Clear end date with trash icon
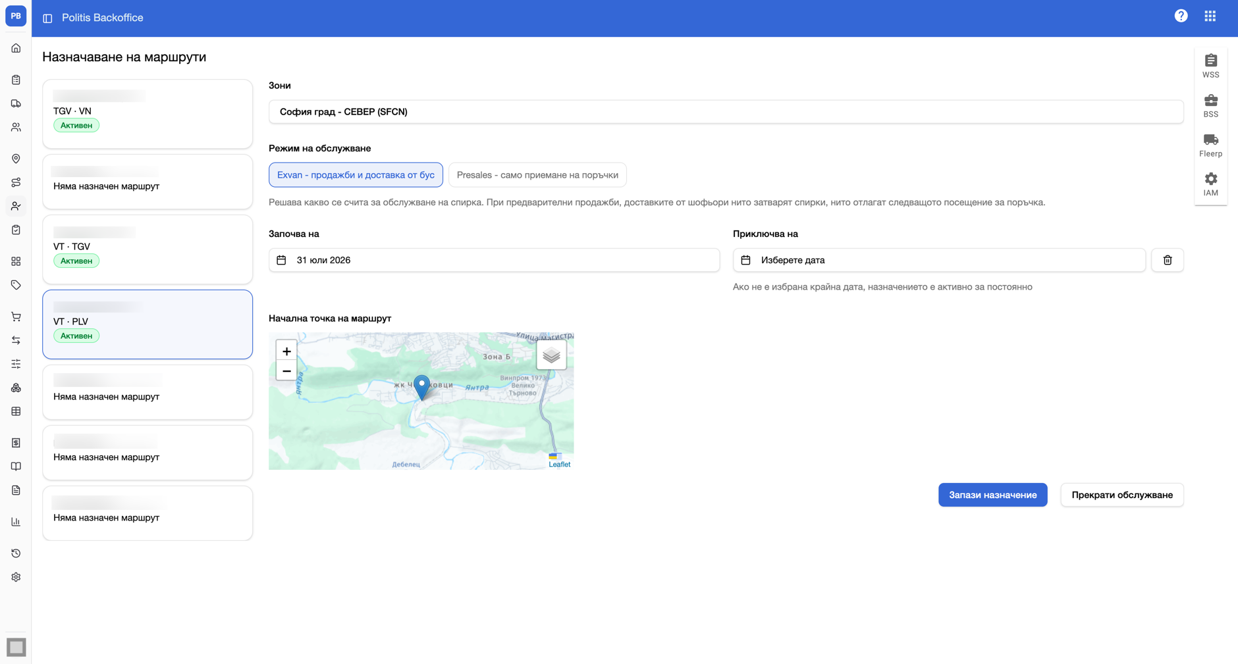 (1168, 260)
